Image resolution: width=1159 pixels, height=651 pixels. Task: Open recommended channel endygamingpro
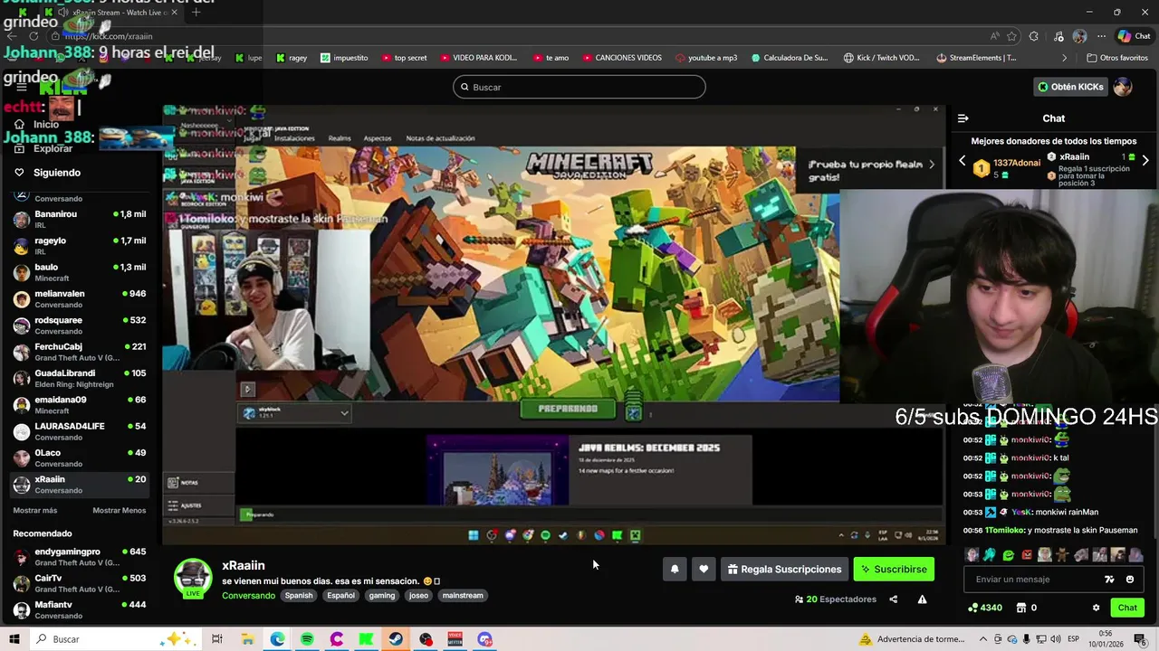80,557
